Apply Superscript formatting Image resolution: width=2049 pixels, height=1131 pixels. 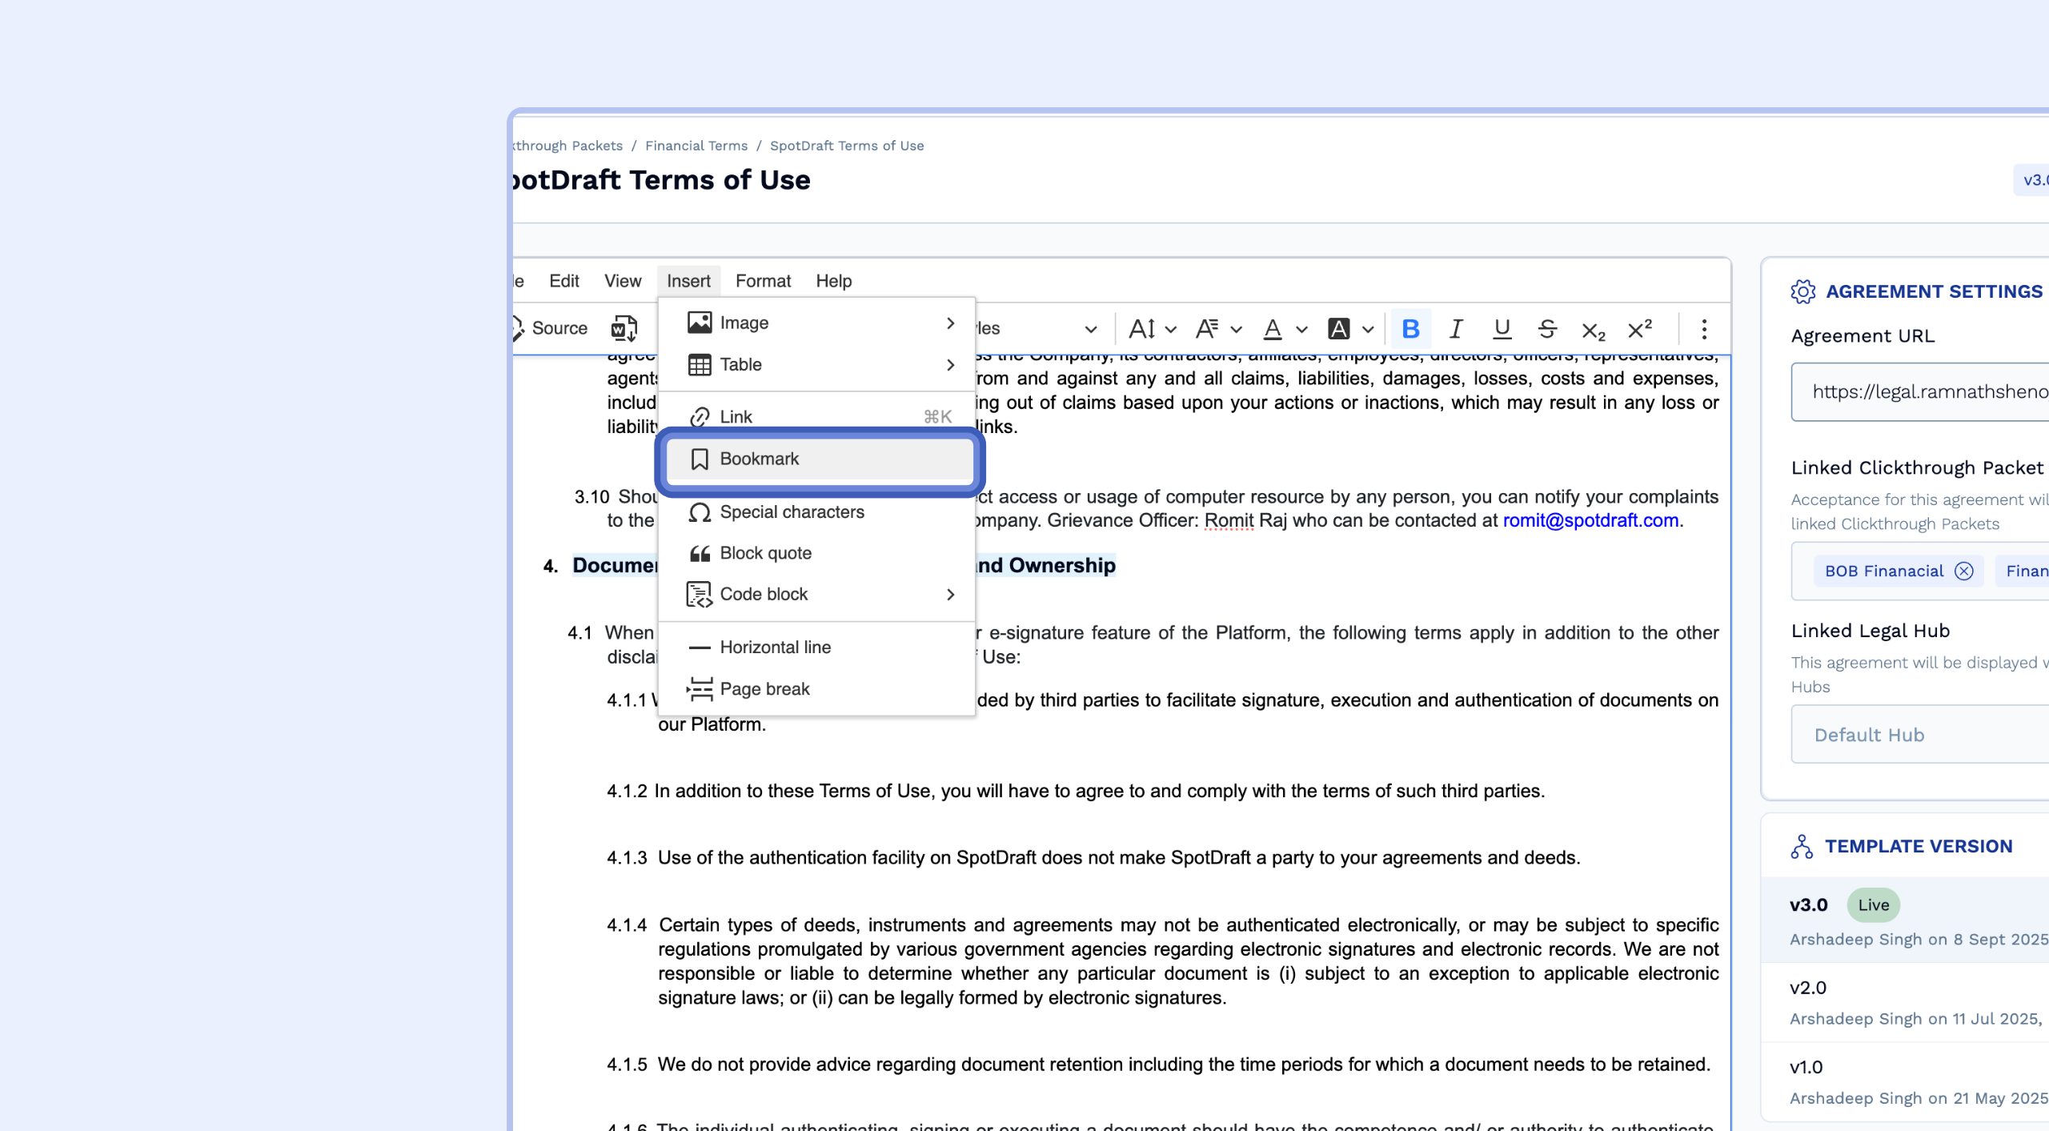coord(1639,329)
